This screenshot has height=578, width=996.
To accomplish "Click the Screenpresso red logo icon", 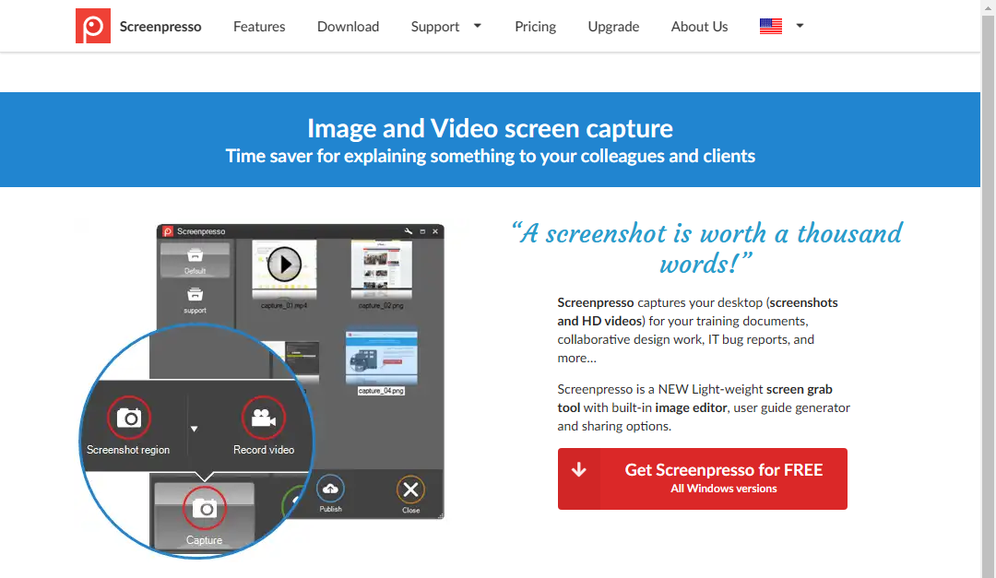I will (93, 27).
